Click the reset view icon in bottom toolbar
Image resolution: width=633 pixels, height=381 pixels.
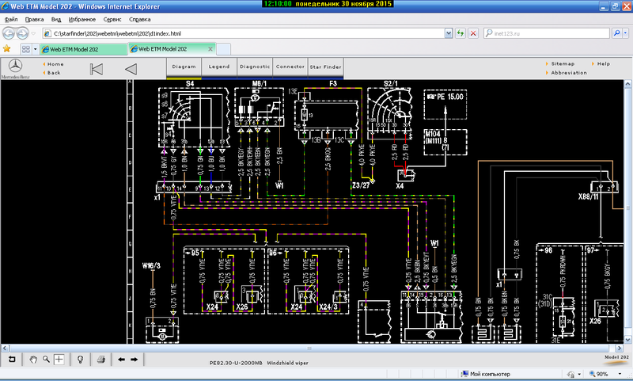[x=12, y=359]
